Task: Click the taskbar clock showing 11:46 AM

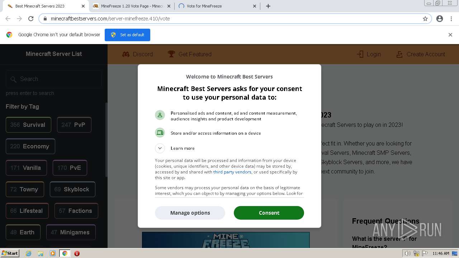Action: 441,253
